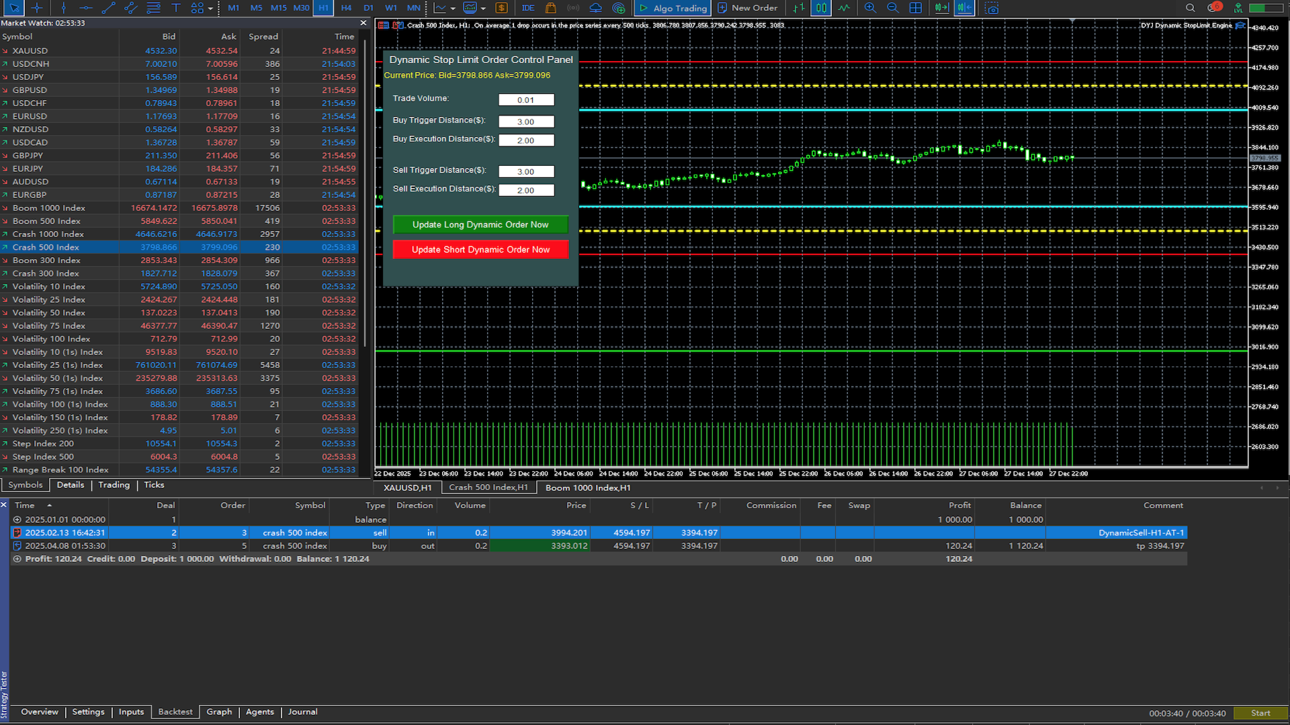Switch chart to candlestick mode
This screenshot has height=725, width=1290.
pos(821,8)
